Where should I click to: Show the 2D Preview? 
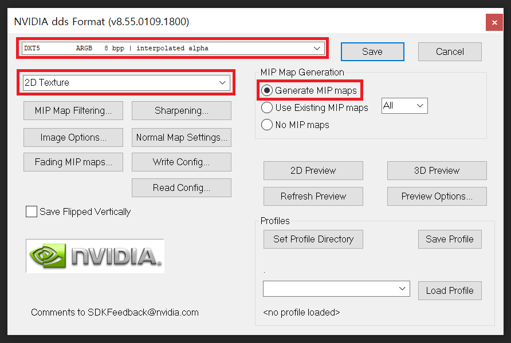point(313,171)
